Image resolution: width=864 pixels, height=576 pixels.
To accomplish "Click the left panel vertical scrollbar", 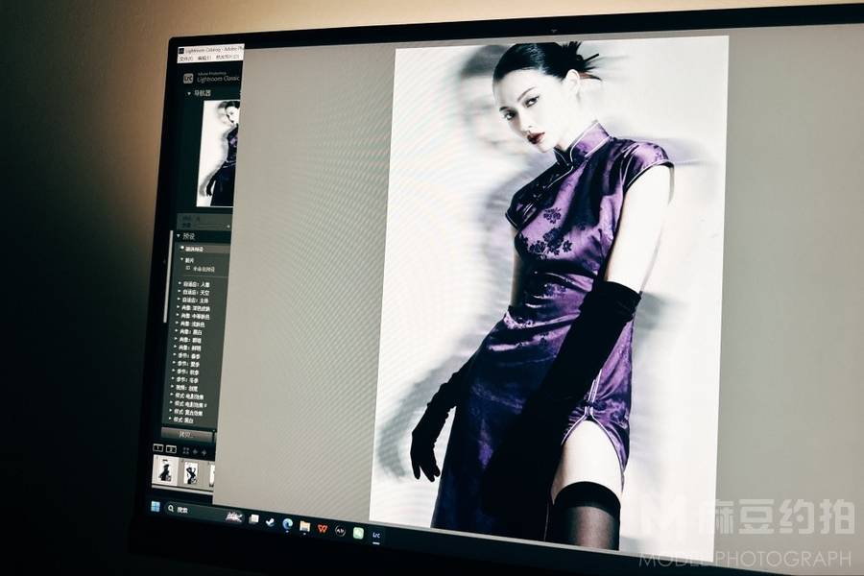I will 168,276.
